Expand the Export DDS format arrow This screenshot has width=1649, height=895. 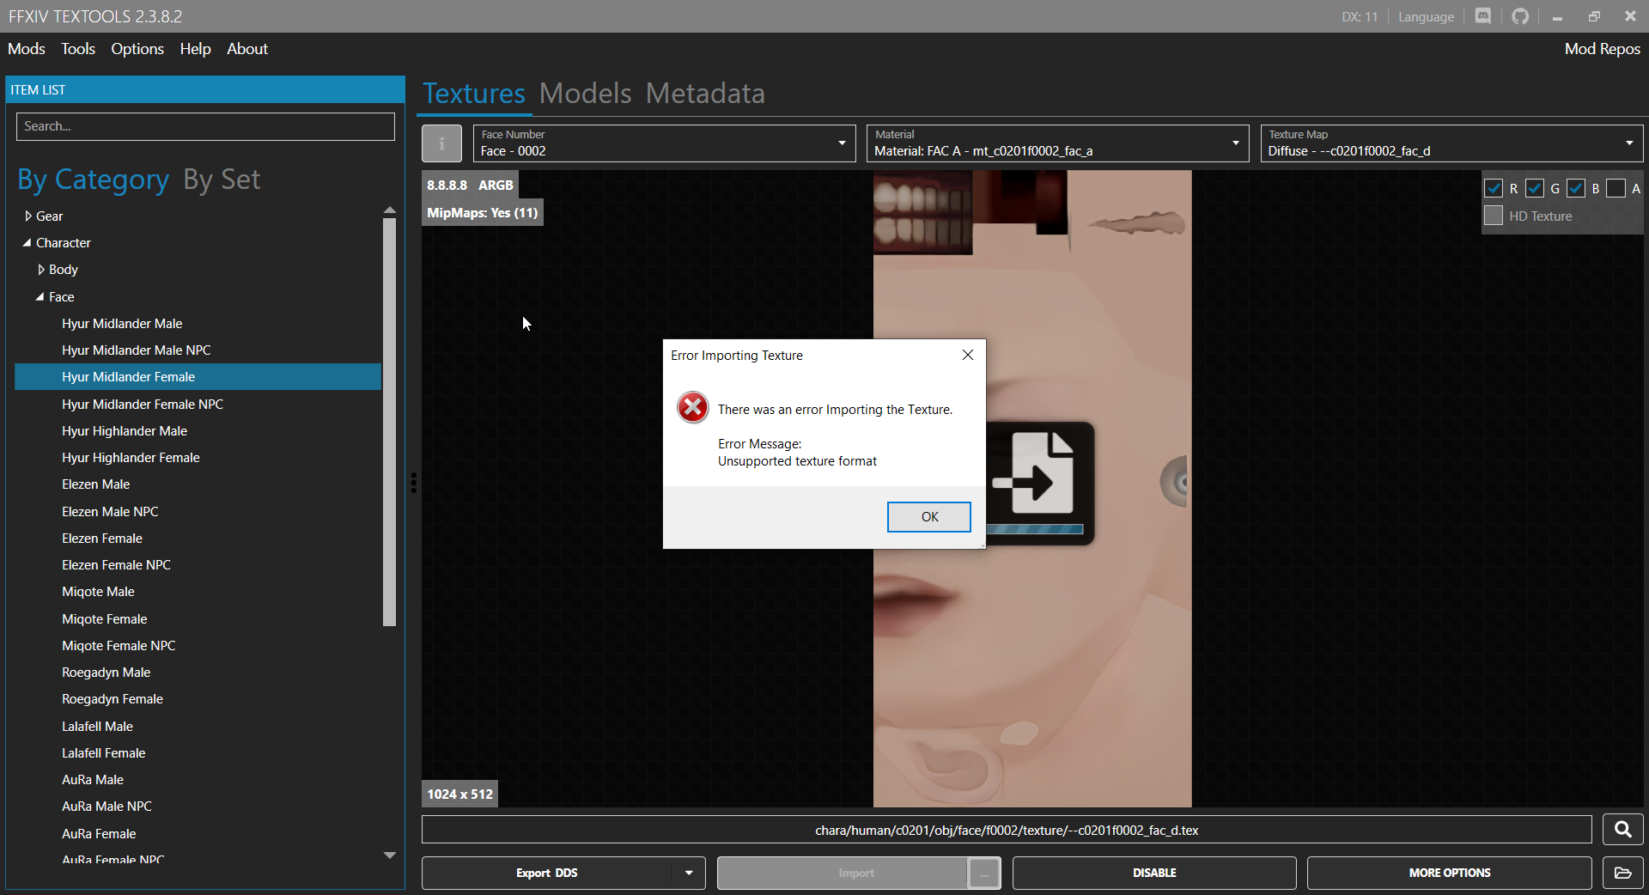point(687,873)
